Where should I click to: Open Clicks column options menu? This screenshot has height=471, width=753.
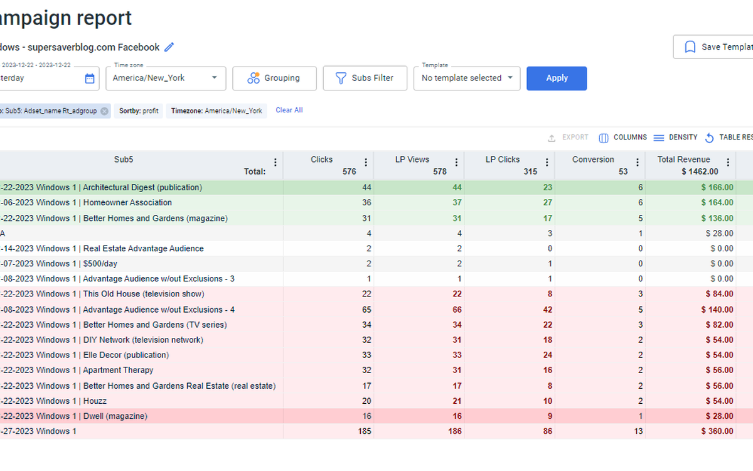[x=366, y=162]
